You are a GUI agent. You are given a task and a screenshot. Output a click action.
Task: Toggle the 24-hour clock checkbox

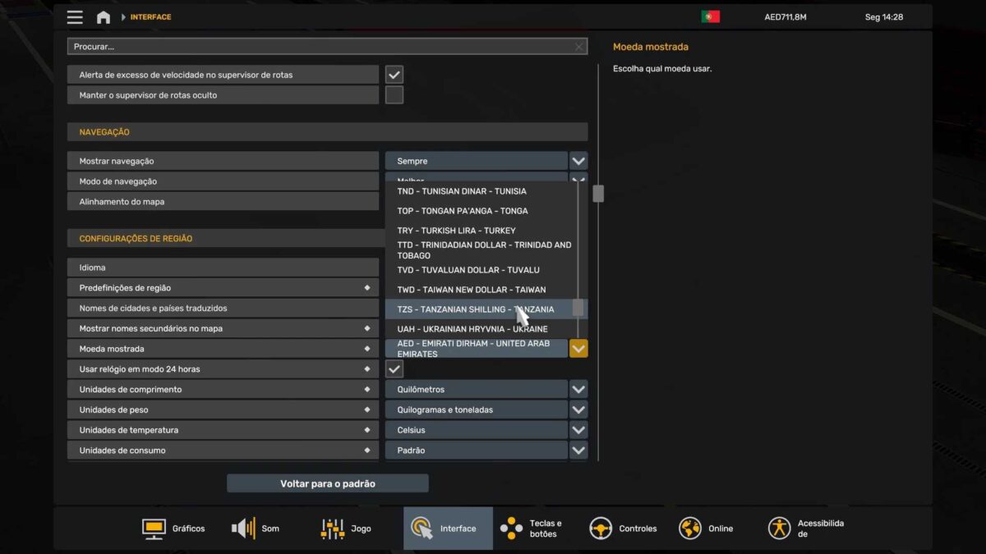pos(394,369)
